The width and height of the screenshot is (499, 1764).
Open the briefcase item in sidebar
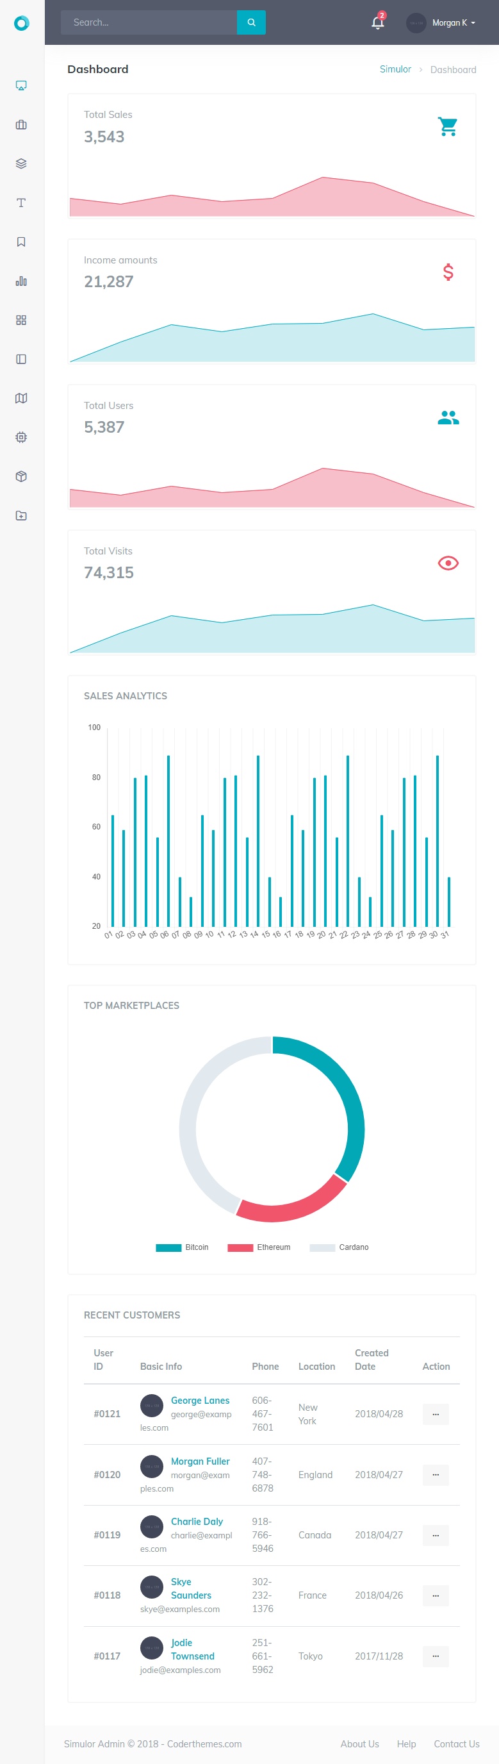point(21,124)
